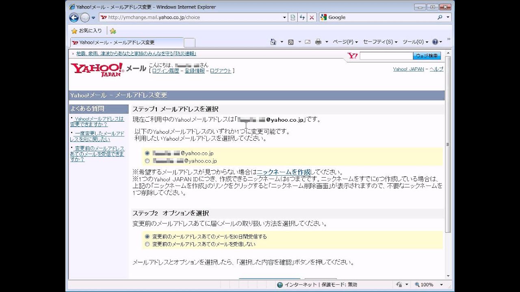Click the red Stop loading X icon
The height and width of the screenshot is (292, 520).
pos(312,17)
